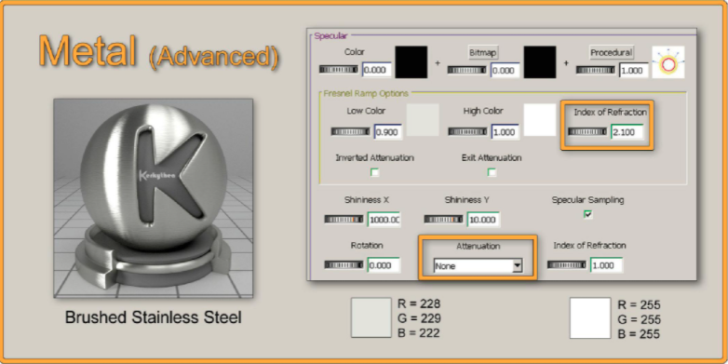Click the Fresnel Index of Refraction field 2.100

[627, 132]
